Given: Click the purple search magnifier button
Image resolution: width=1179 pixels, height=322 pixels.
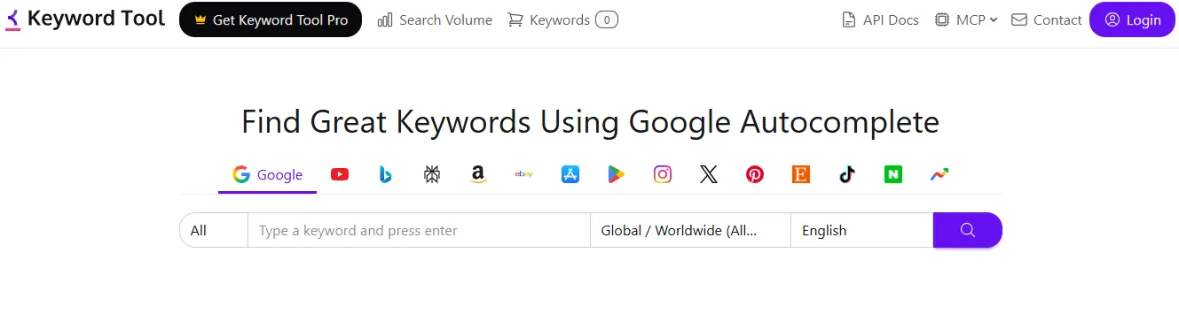Looking at the screenshot, I should pos(967,230).
